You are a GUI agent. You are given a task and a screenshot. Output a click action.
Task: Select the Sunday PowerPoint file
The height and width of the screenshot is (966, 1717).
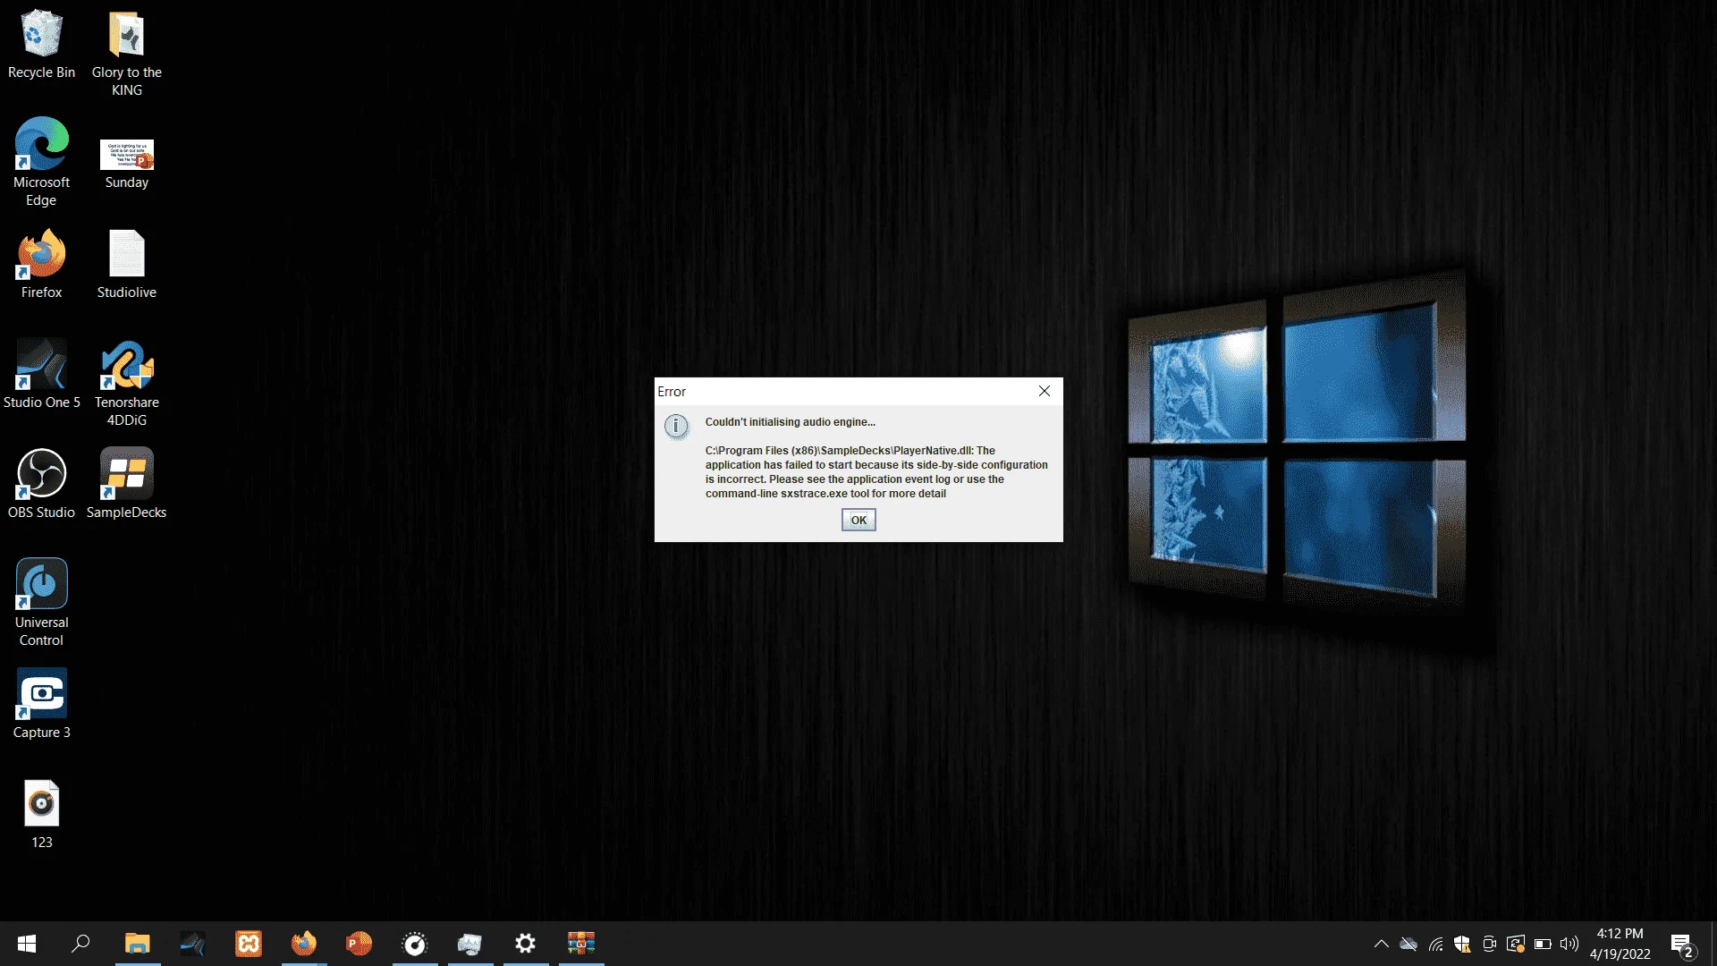[126, 163]
